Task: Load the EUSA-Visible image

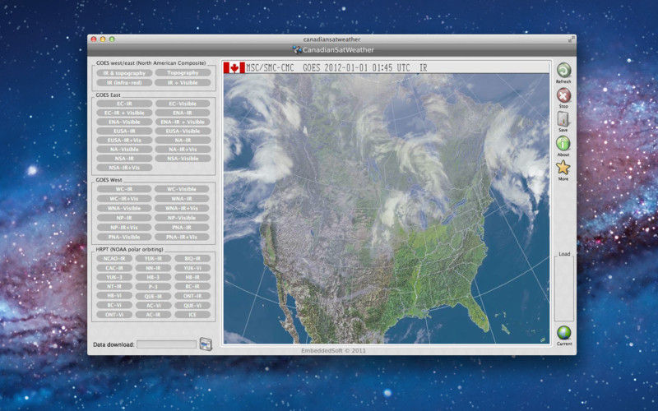Action: point(183,132)
